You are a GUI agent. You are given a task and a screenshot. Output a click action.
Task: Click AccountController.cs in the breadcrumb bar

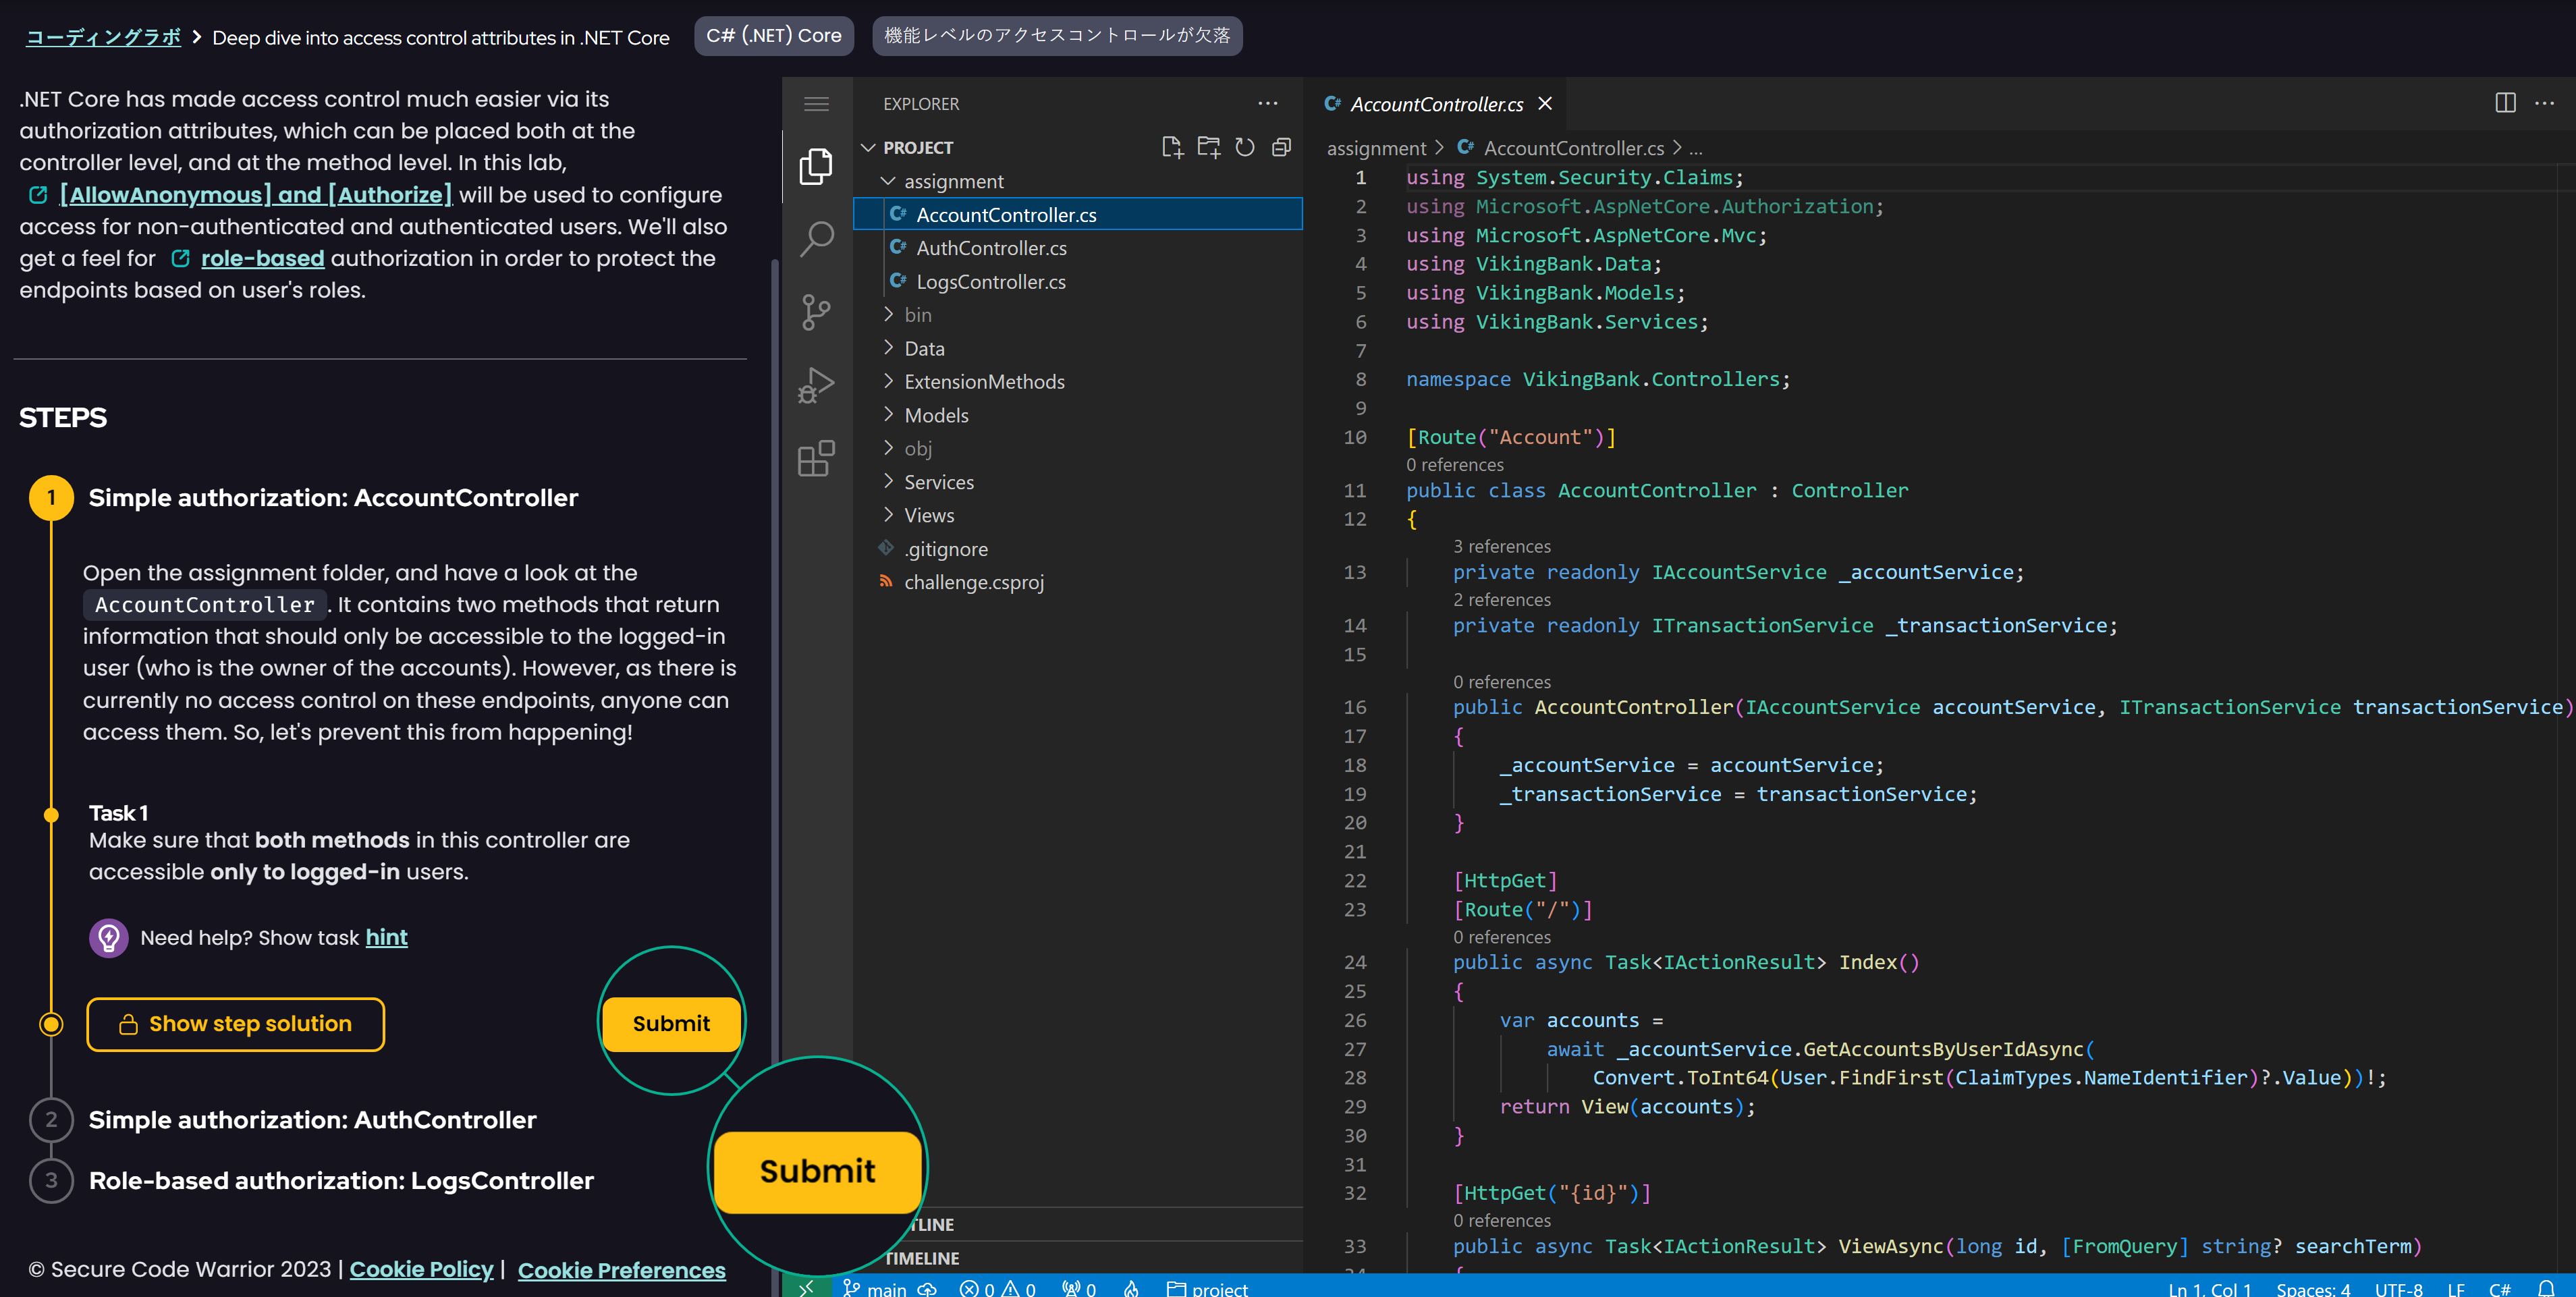[x=1573, y=148]
